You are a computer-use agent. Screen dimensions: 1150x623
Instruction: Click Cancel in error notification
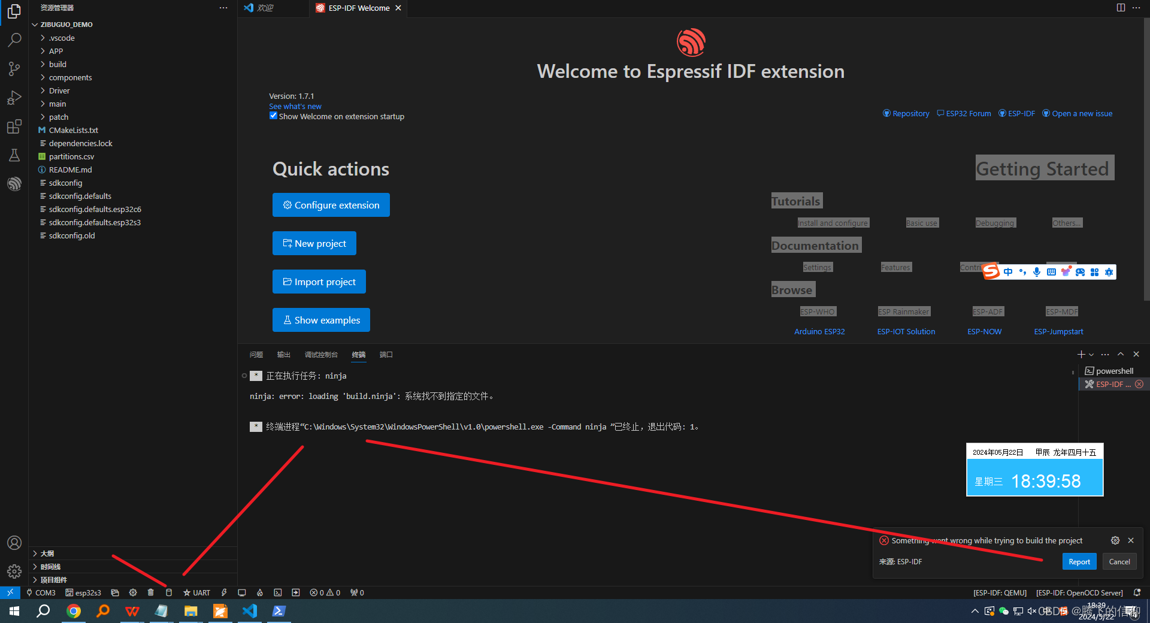coord(1119,561)
